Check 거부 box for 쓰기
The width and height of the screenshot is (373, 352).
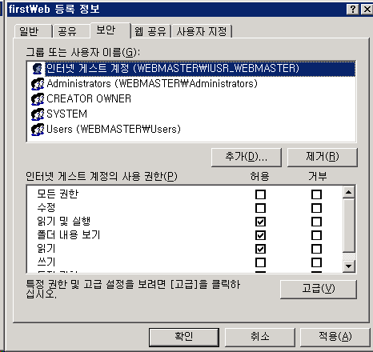pos(316,262)
